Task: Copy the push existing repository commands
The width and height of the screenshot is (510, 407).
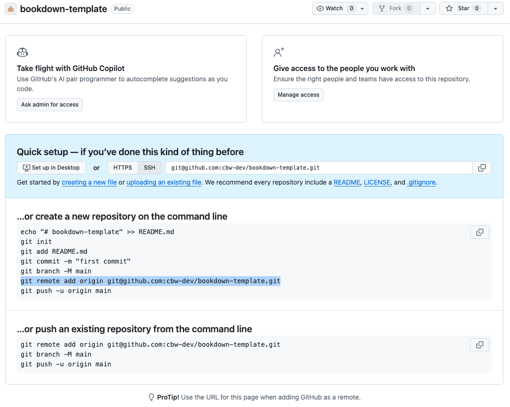Action: pyautogui.click(x=480, y=345)
